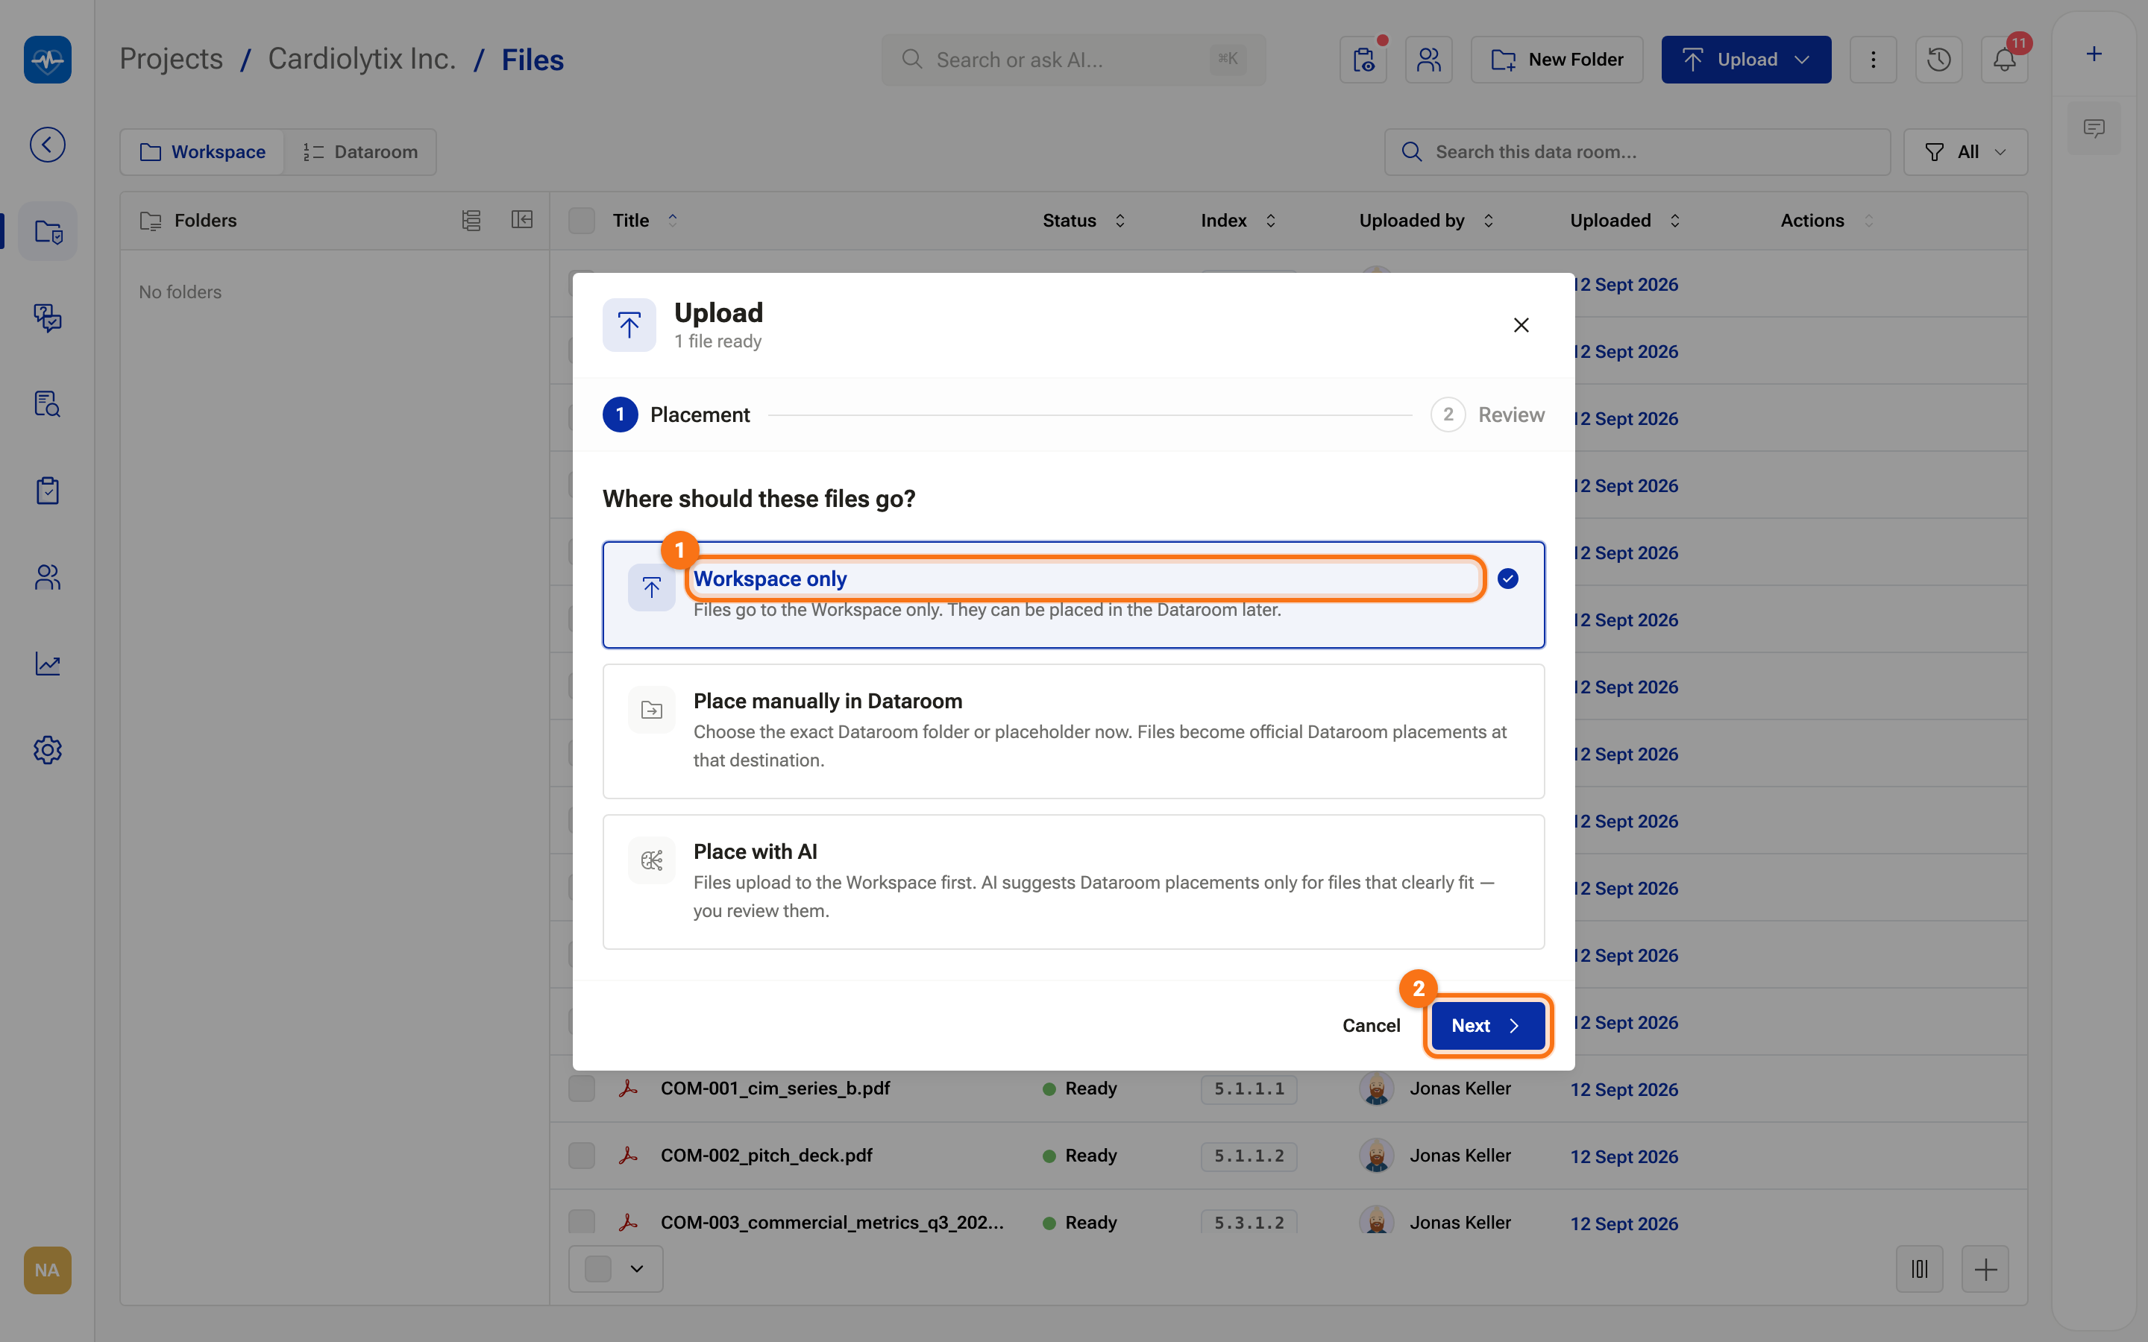Open the chat messages sidebar icon
This screenshot has width=2148, height=1342.
[47, 318]
